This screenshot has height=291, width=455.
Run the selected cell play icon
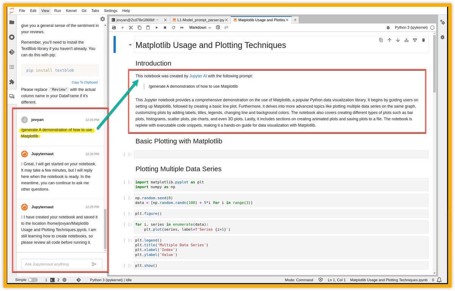156,28
